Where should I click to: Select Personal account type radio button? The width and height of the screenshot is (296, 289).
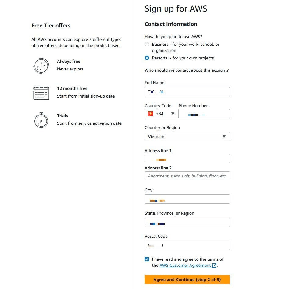pyautogui.click(x=147, y=58)
